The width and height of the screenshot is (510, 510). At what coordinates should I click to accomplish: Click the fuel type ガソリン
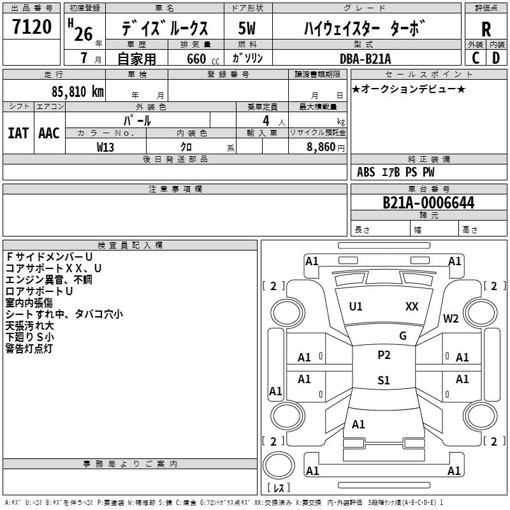(247, 58)
